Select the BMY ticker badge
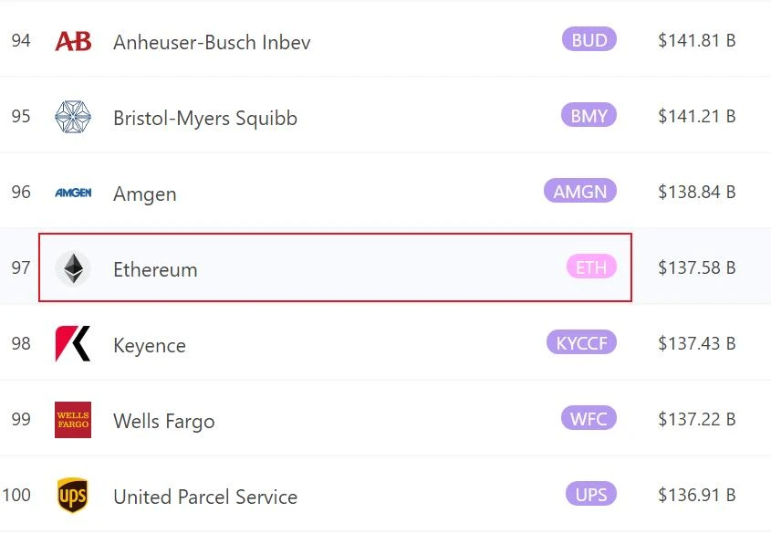Viewport: 771px width, 534px height. coord(589,115)
